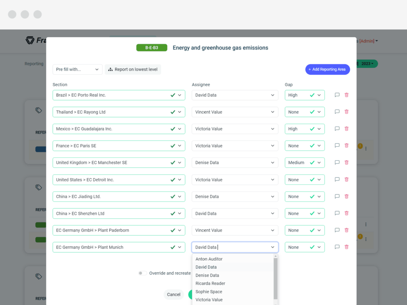Open comment for Thailand > EC Rayong Ltd row
This screenshot has height=305, width=407.
(337, 112)
